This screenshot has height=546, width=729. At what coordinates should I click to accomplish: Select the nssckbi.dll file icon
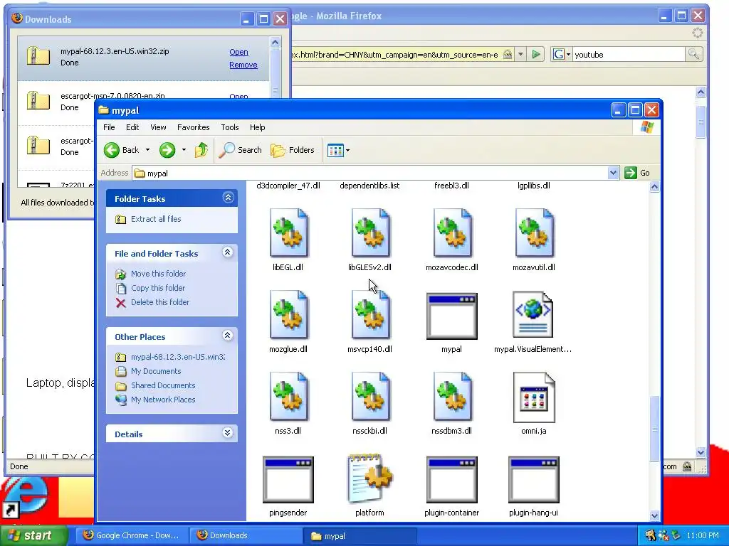click(x=370, y=397)
